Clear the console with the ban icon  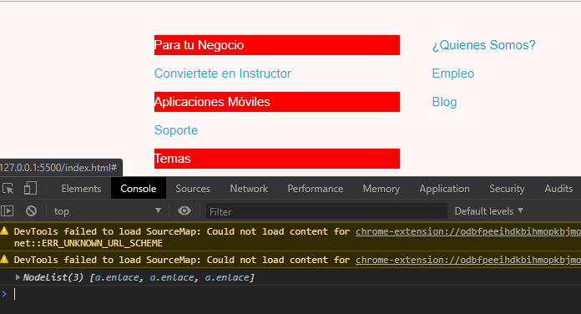tap(31, 211)
